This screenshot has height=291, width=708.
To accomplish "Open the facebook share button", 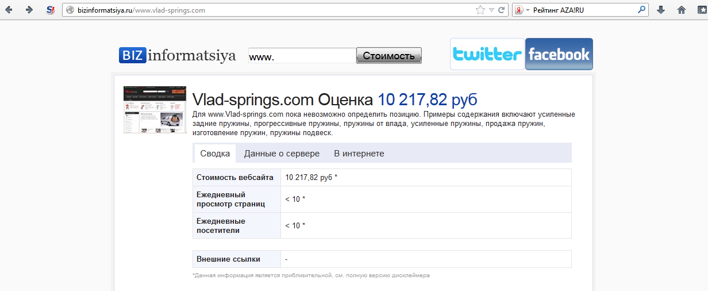I will (559, 54).
